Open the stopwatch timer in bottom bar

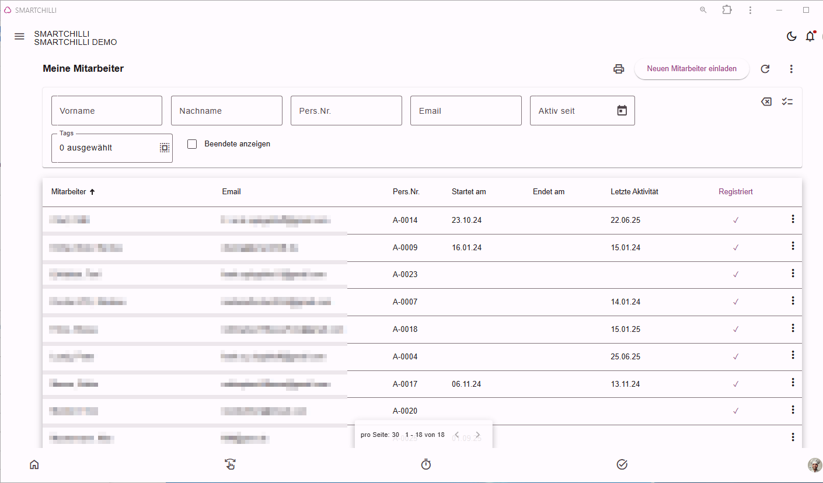pos(426,464)
